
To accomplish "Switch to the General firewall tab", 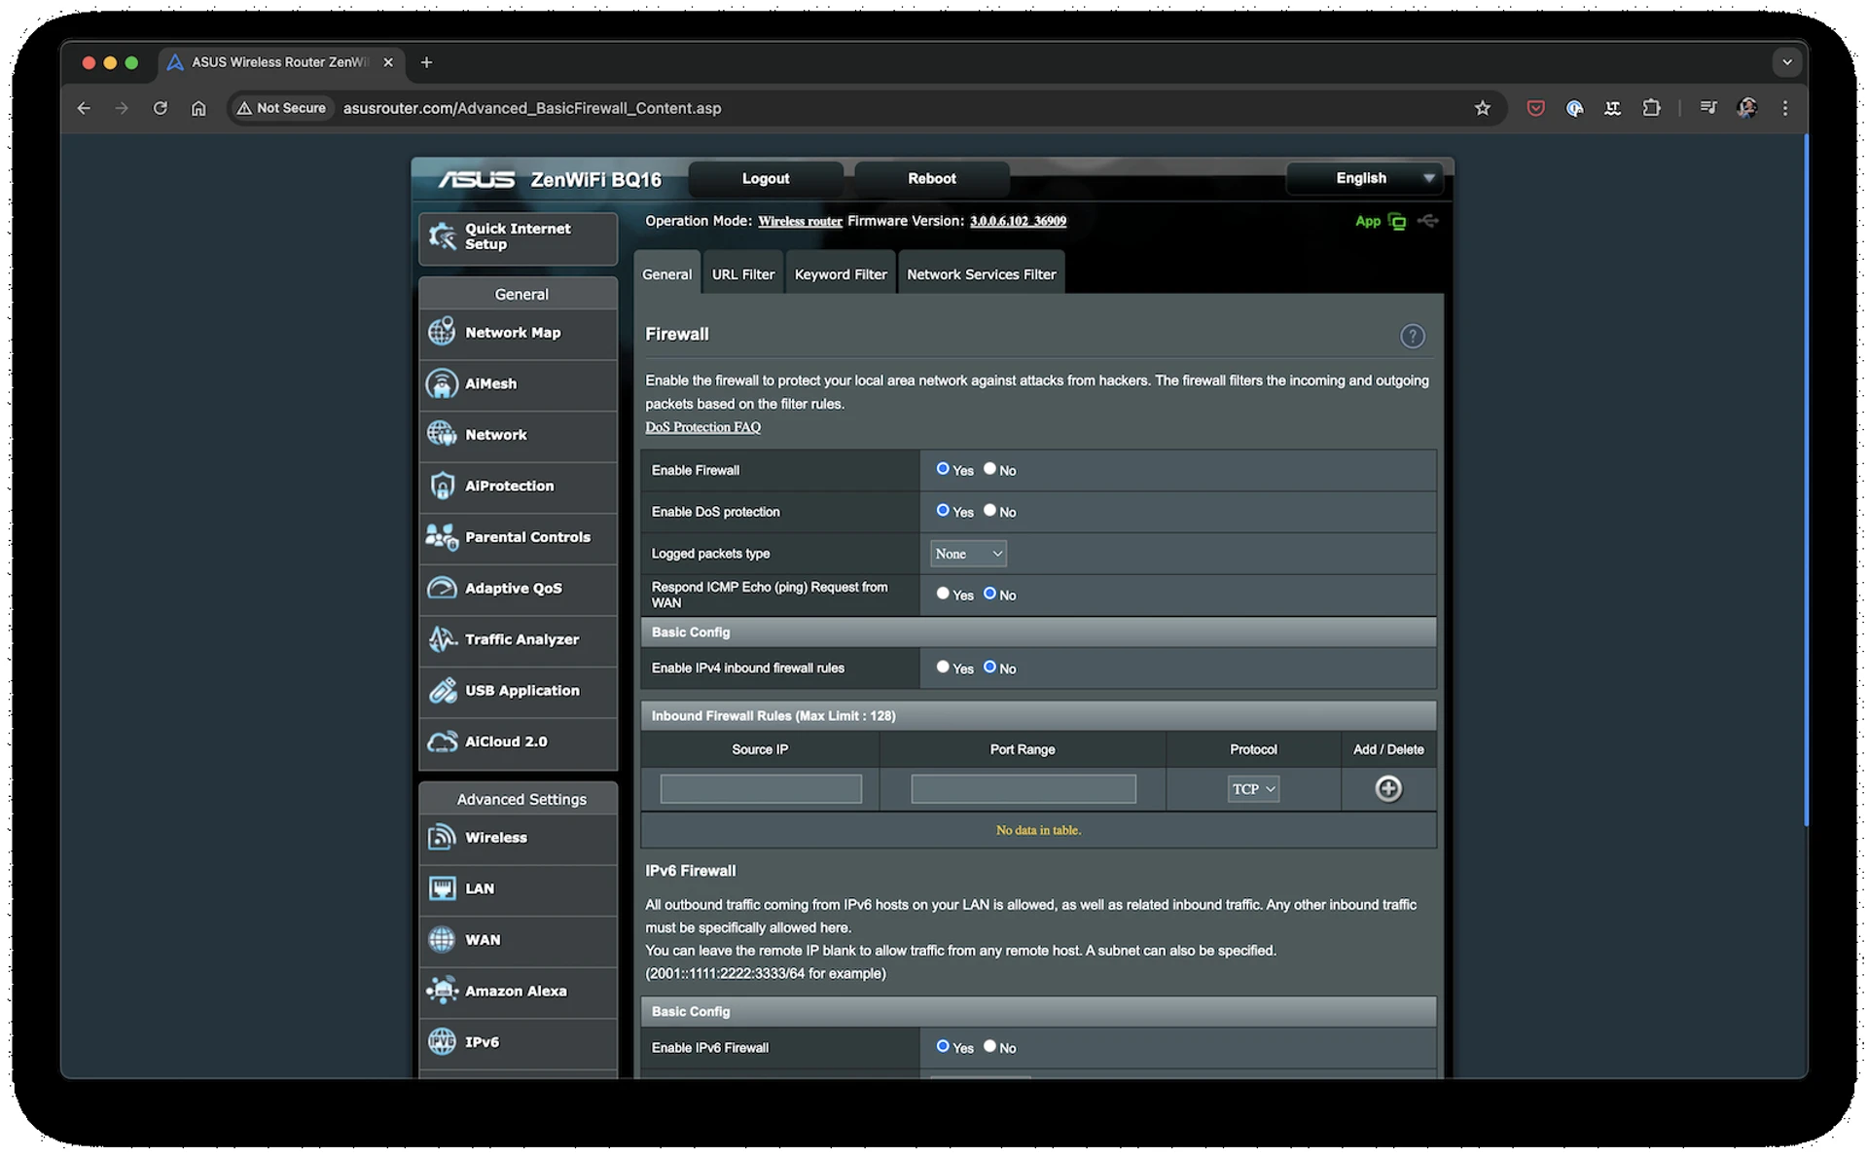I will pos(666,274).
